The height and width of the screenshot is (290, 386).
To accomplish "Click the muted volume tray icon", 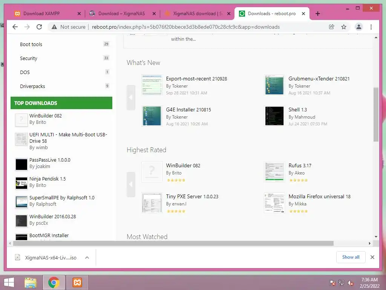I will click(x=350, y=283).
